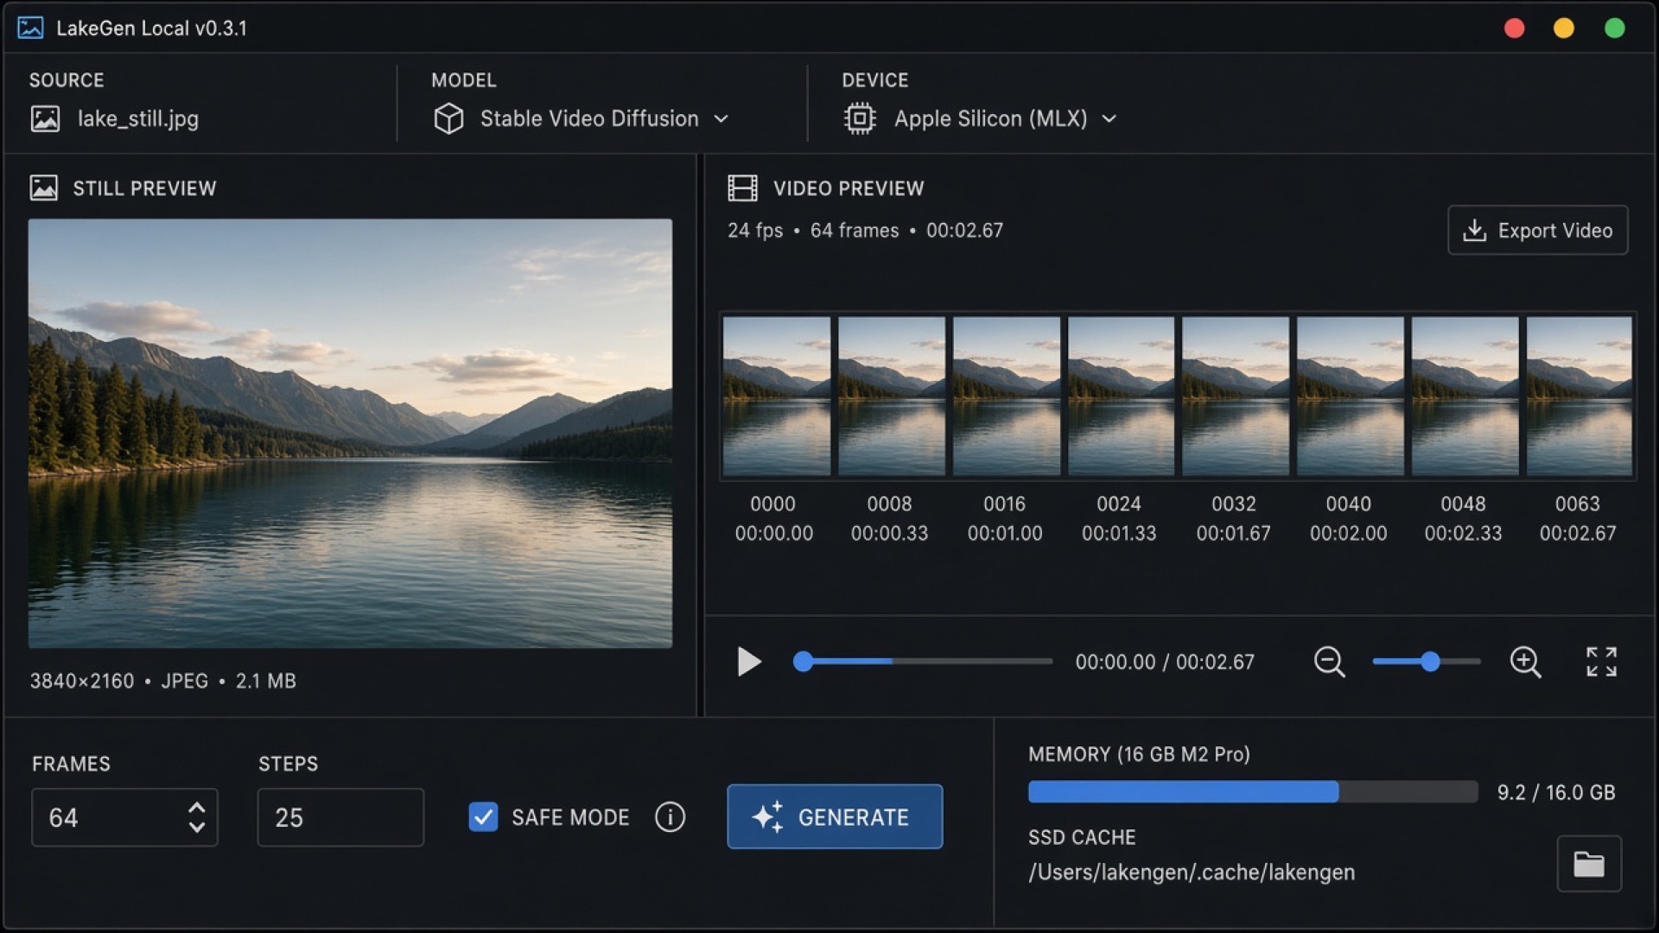Select frame 0000 thumbnail
1659x933 pixels.
coord(777,396)
